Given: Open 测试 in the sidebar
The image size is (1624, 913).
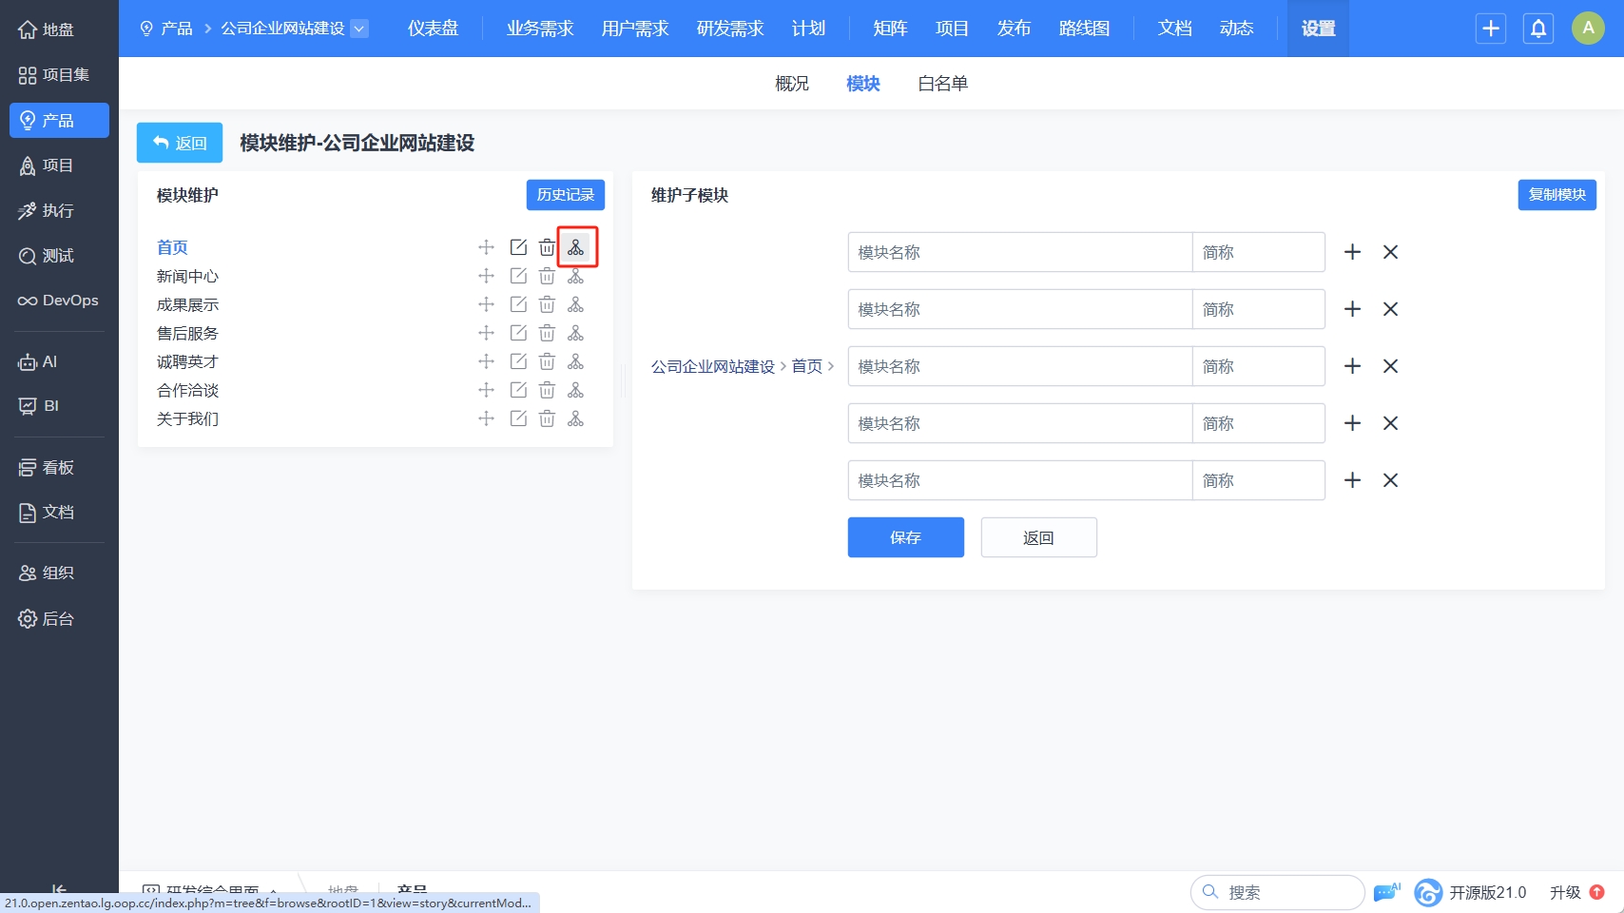Looking at the screenshot, I should click(x=59, y=256).
